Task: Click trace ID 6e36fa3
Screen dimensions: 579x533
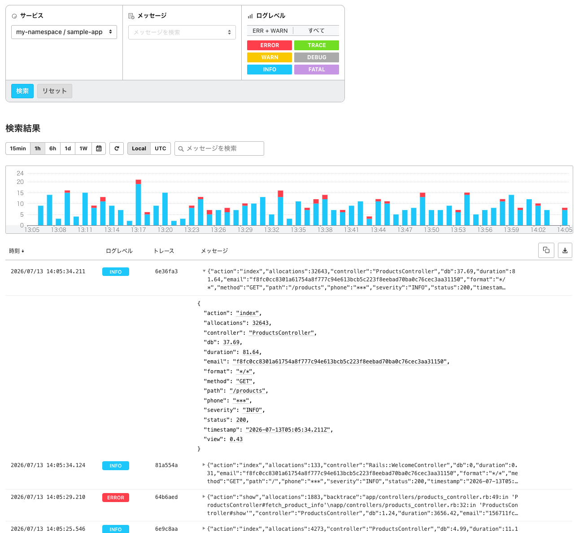Action: pyautogui.click(x=166, y=271)
